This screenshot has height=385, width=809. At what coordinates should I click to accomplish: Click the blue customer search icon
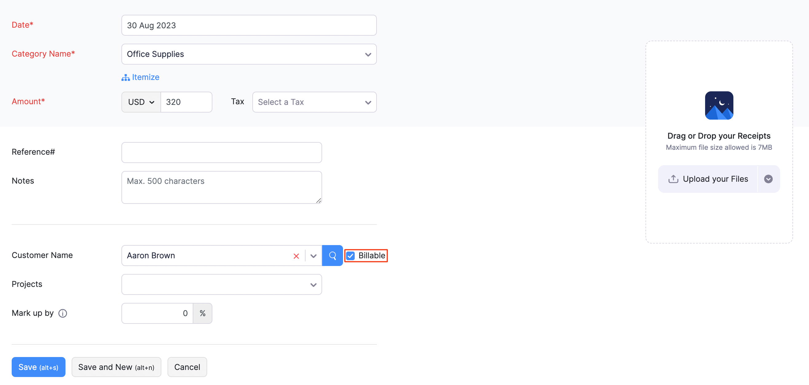(332, 256)
